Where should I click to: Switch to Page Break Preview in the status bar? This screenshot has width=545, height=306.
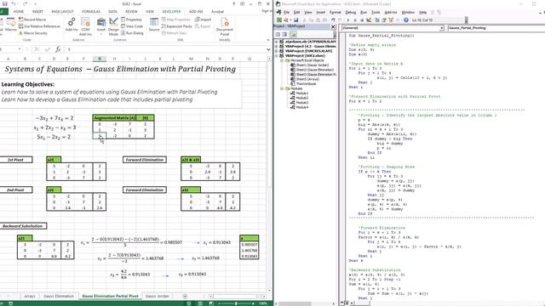click(210, 303)
